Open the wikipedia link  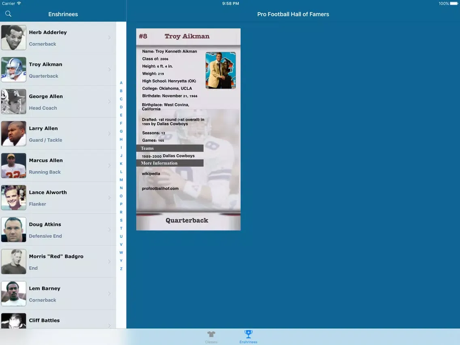151,174
